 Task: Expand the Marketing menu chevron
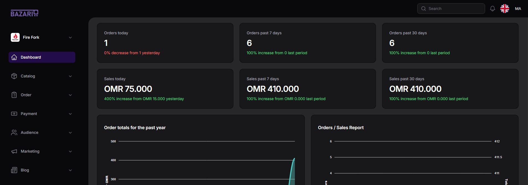tap(70, 151)
